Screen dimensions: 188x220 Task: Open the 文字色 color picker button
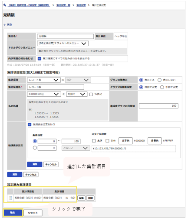click(x=125, y=141)
